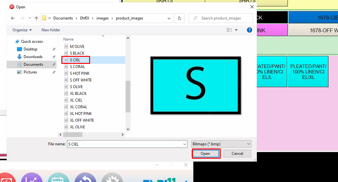Viewport: 338px width, 182px height.
Task: Open Documents in the navigation pane
Action: tap(34, 64)
